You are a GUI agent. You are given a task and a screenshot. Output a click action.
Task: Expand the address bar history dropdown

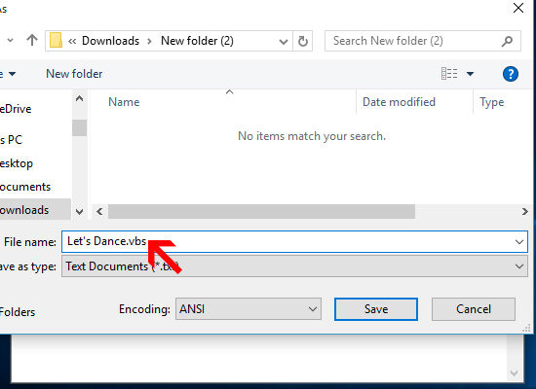pos(283,41)
